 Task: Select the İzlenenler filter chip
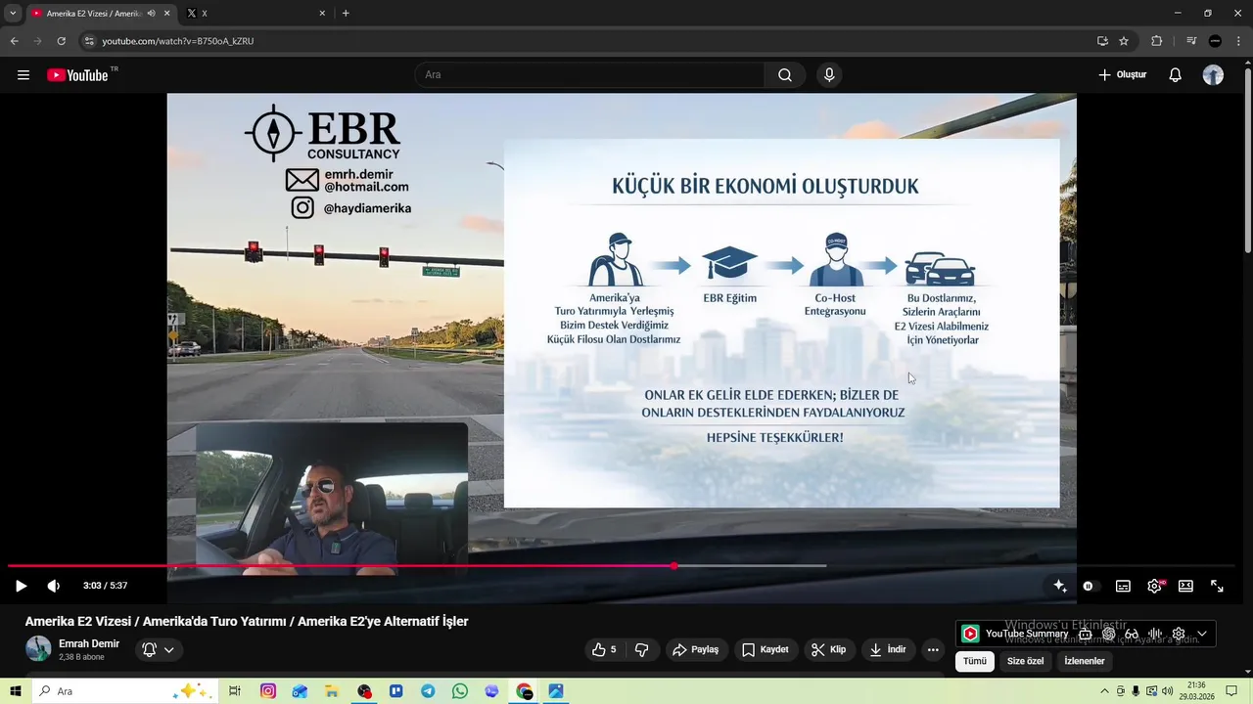pyautogui.click(x=1085, y=661)
